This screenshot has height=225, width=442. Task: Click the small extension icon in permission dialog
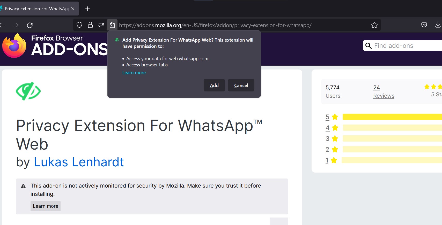tap(117, 40)
